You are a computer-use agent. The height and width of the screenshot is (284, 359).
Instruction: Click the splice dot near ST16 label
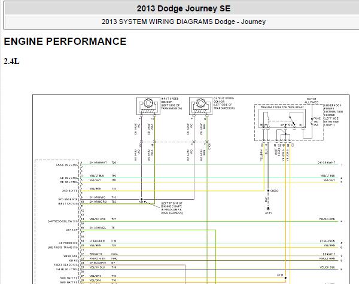pos(285,278)
